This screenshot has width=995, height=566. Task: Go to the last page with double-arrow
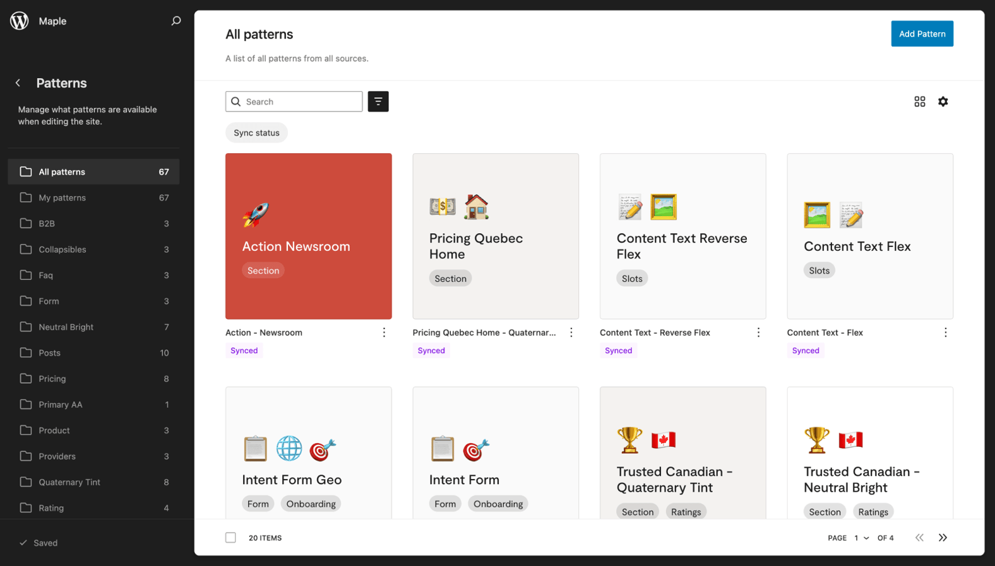(943, 538)
